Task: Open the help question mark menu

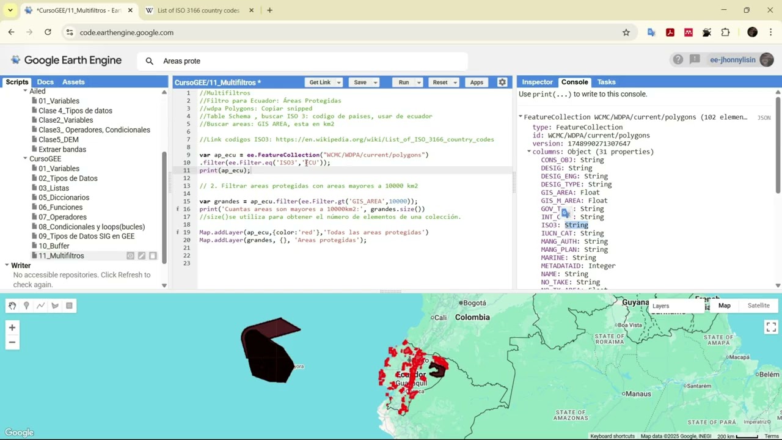Action: [x=678, y=60]
